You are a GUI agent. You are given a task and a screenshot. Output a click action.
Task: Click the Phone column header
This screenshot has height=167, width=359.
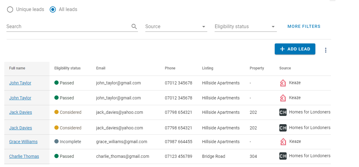point(170,68)
